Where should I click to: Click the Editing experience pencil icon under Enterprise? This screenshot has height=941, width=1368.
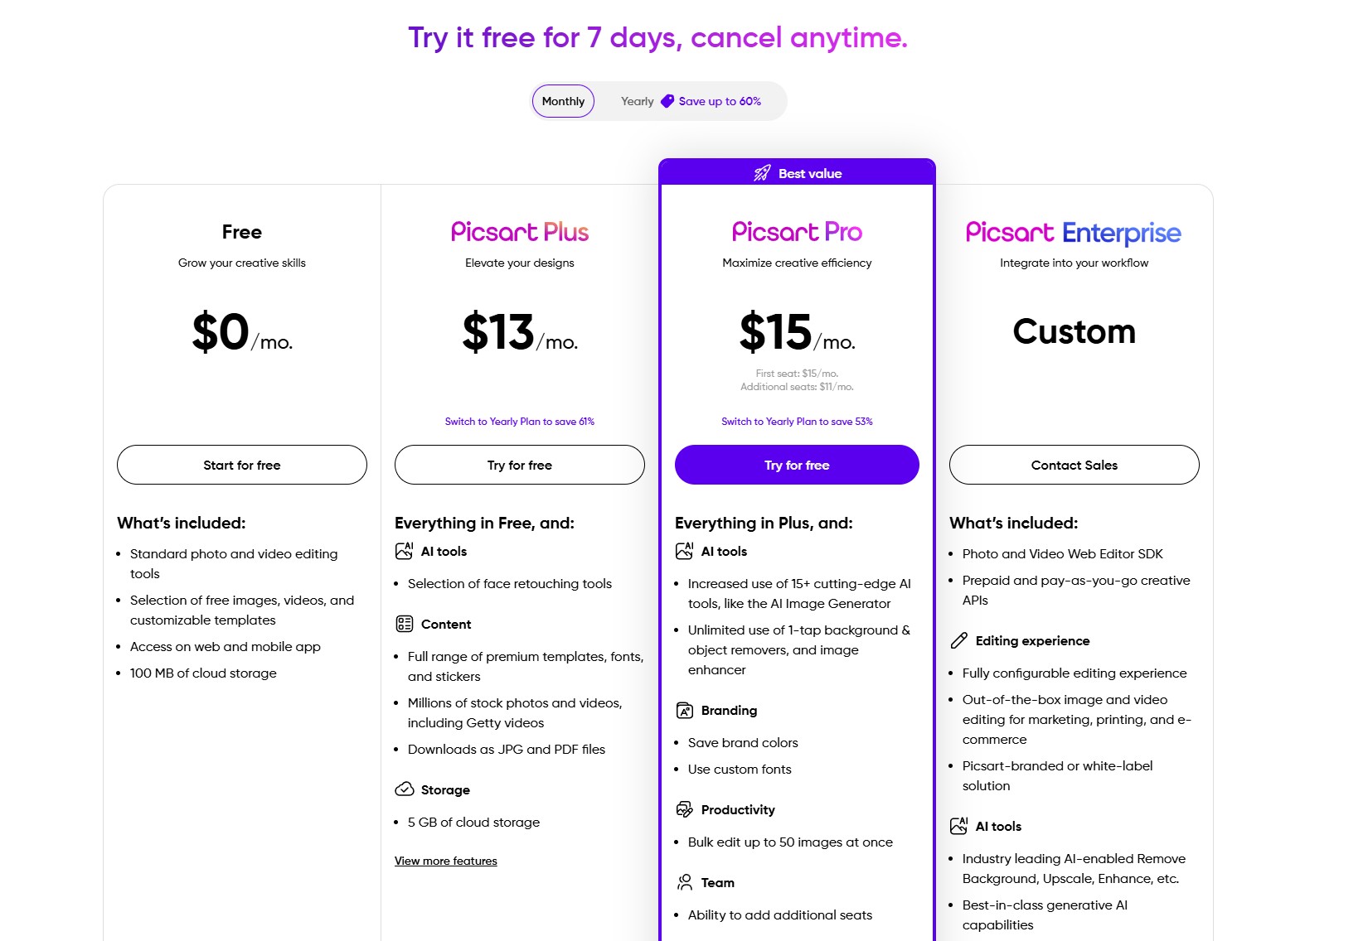click(x=958, y=640)
